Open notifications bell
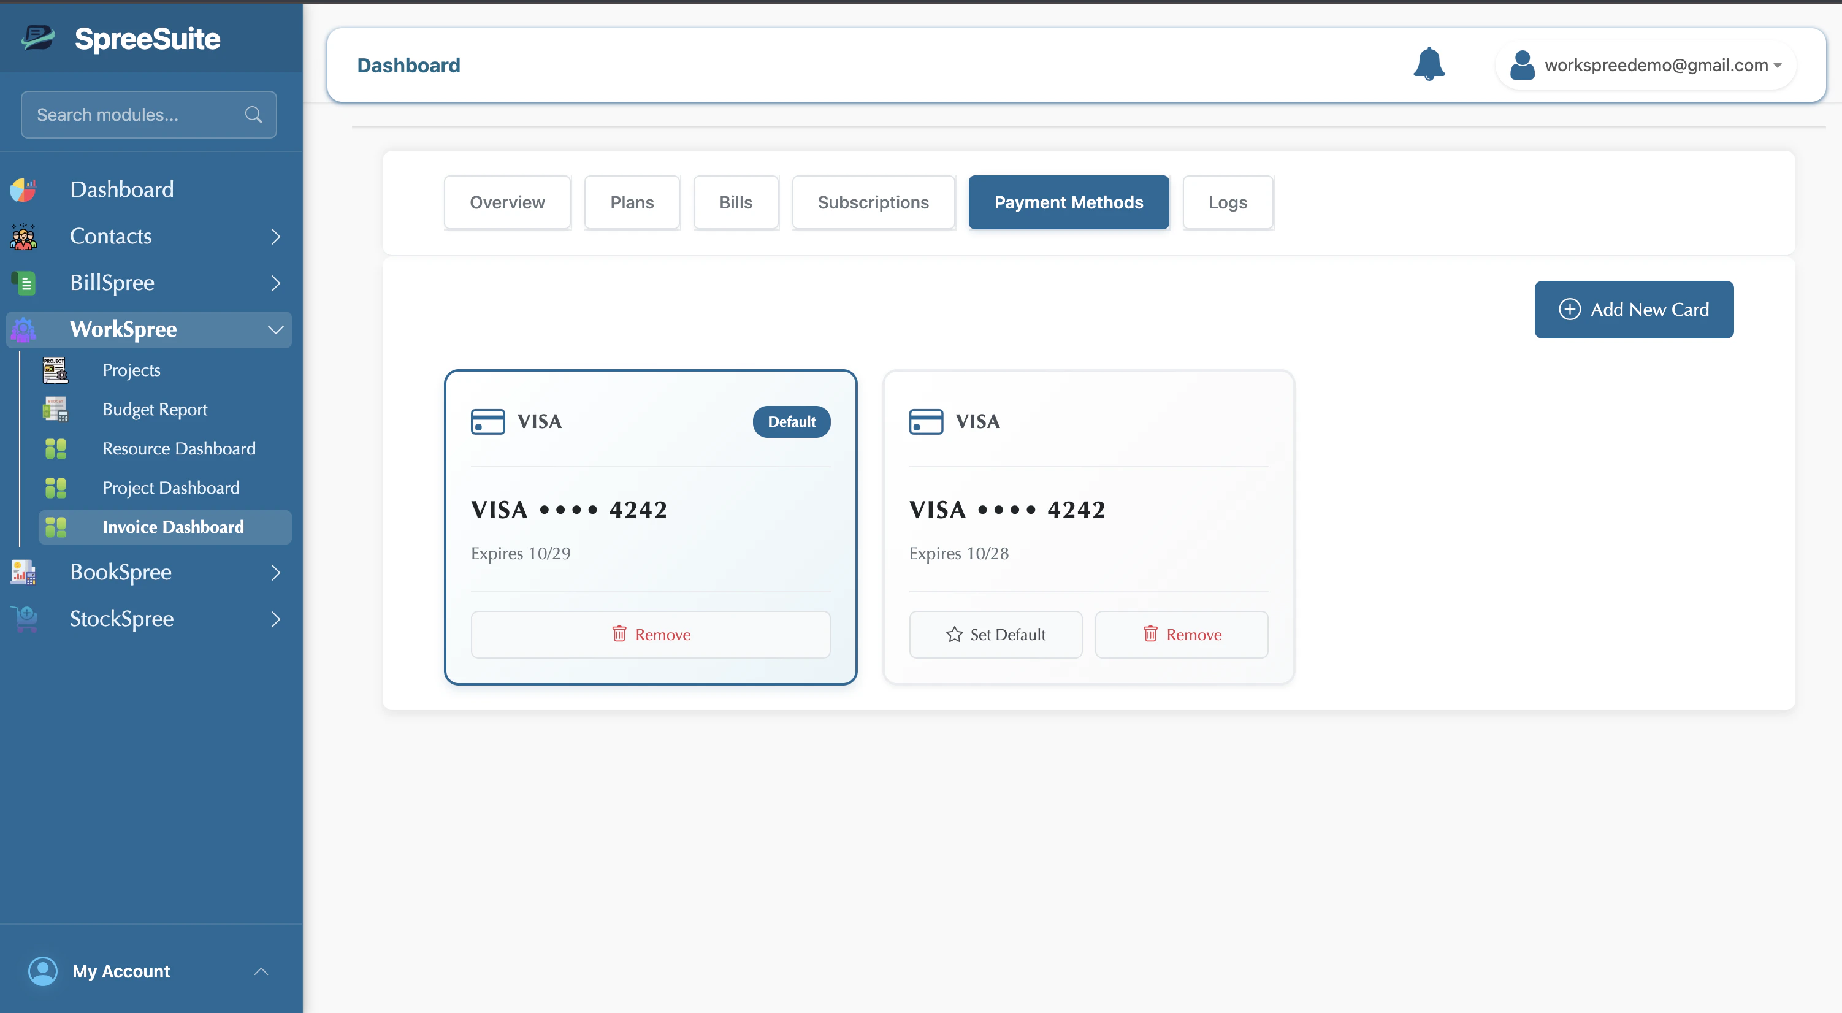The image size is (1842, 1013). pos(1429,64)
